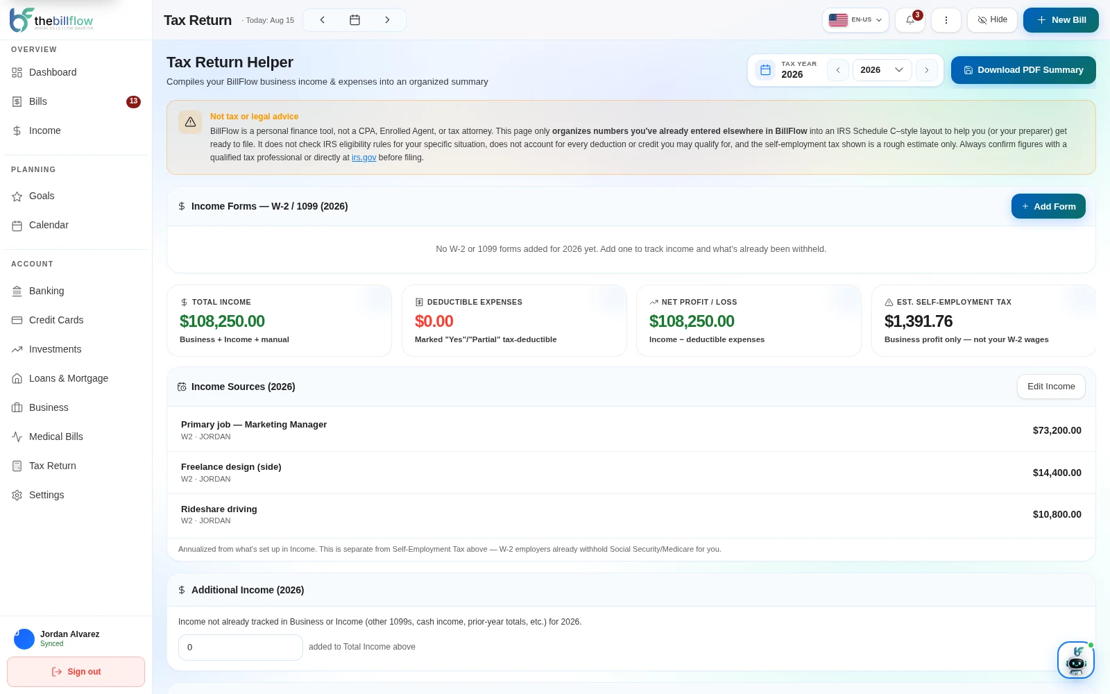1110x694 pixels.
Task: Click the Bills count badge 13
Action: click(x=133, y=101)
